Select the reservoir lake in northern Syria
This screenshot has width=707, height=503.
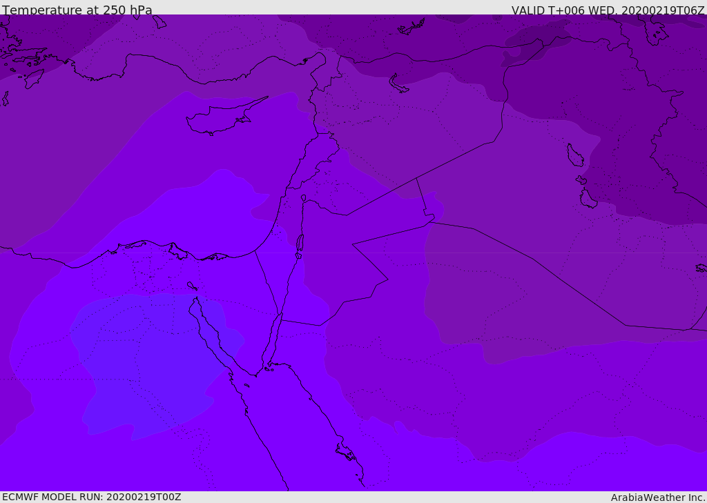point(398,84)
